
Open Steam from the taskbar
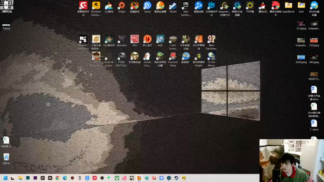pyautogui.click(x=176, y=178)
